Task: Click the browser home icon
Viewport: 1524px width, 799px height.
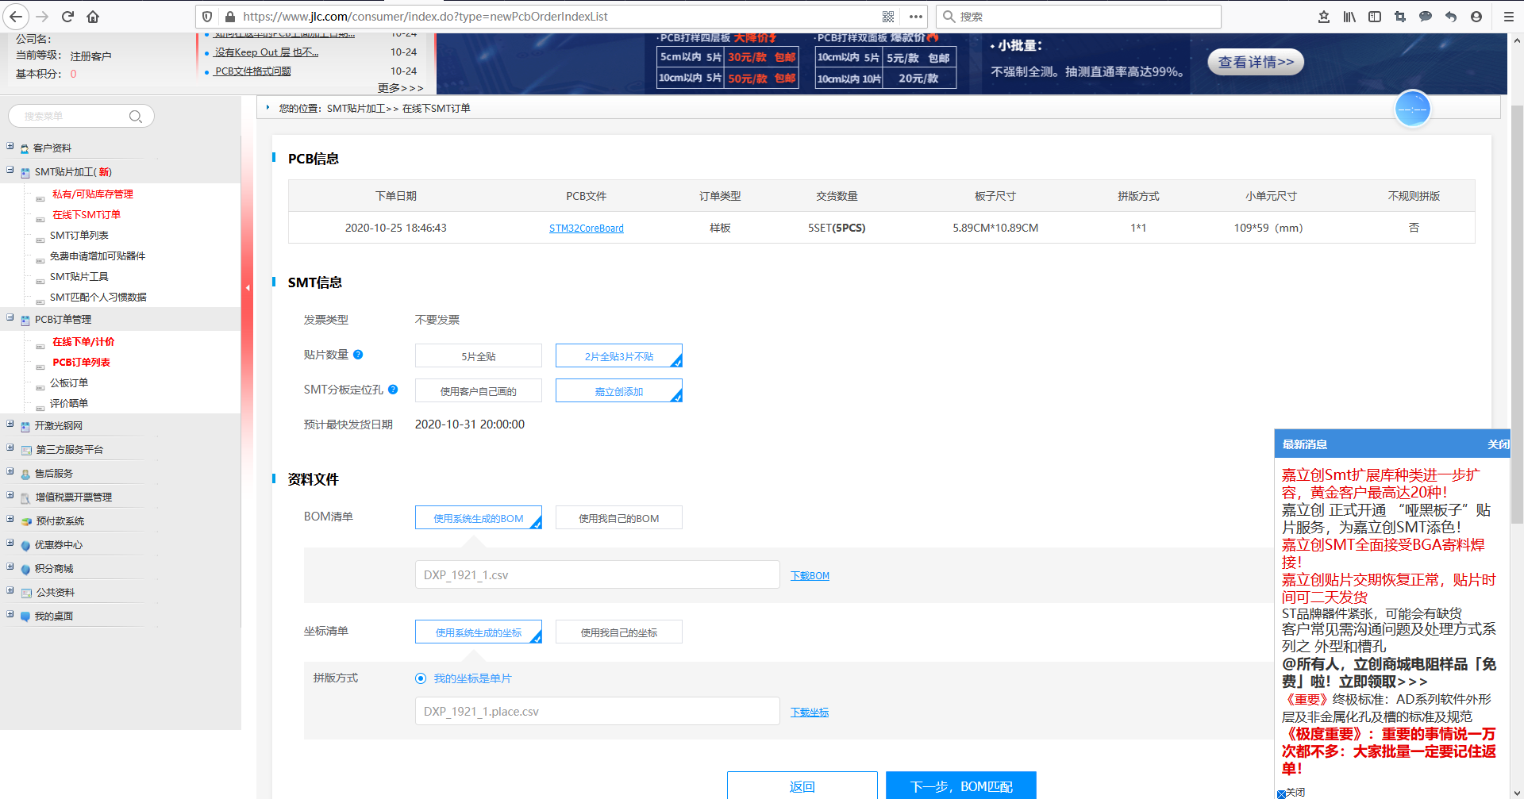Action: coord(91,16)
